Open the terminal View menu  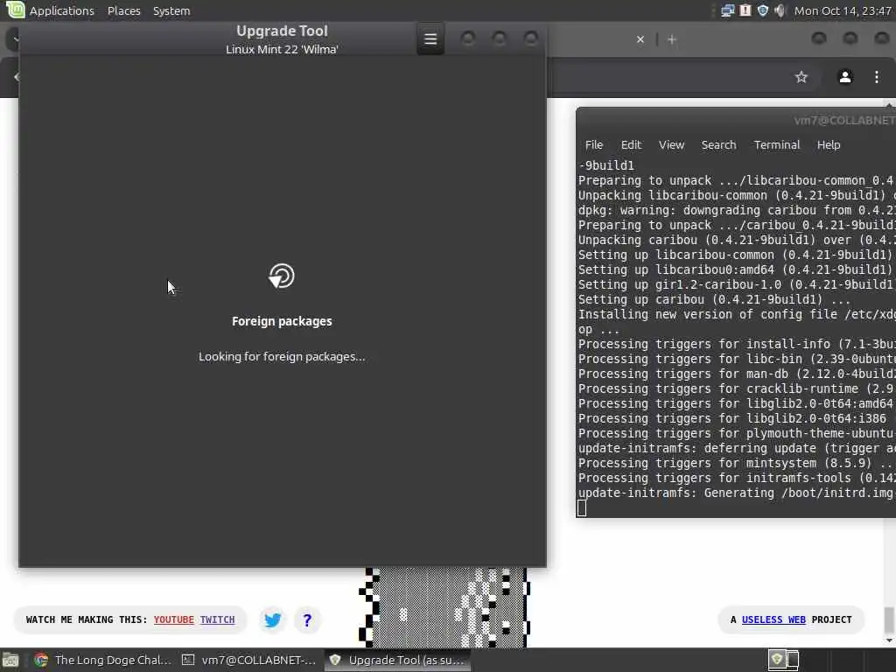[671, 144]
